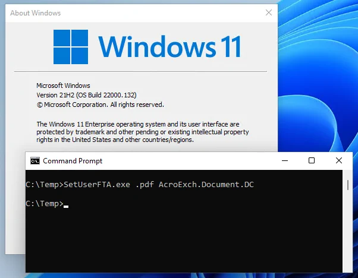Click the Command Prompt vertical scrollbar thumb
358x278 pixels.
click(x=347, y=185)
